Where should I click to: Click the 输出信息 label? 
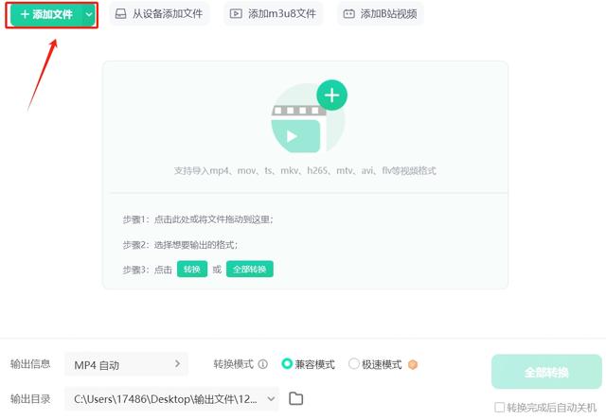point(30,364)
